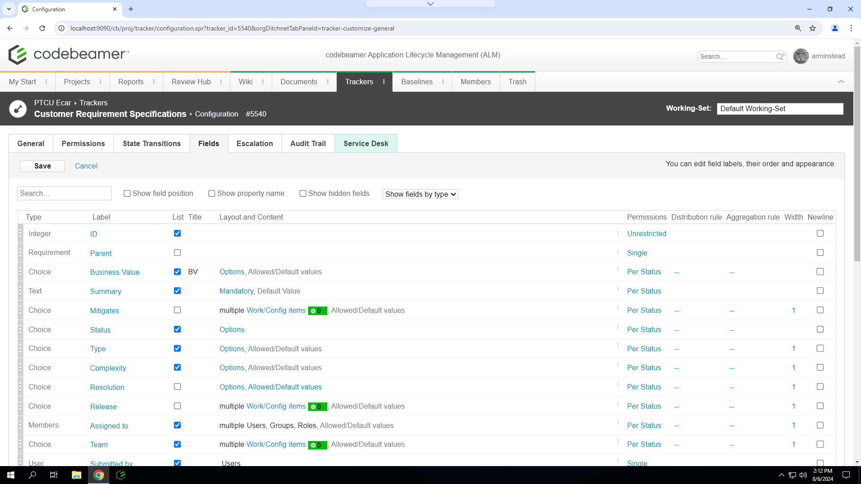Switch to the Permissions tab
This screenshot has height=484, width=861.
[83, 143]
